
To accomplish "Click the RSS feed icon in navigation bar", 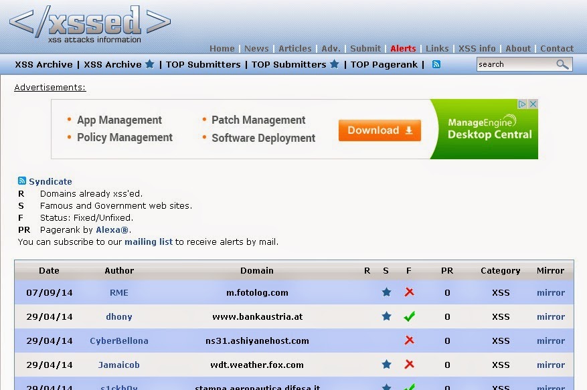I will [436, 64].
